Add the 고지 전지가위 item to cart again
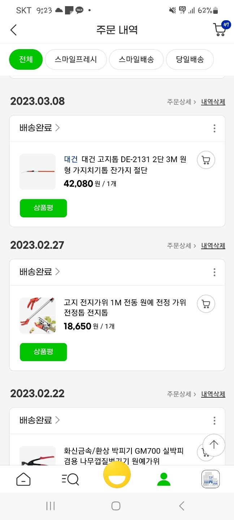 pos(205,304)
